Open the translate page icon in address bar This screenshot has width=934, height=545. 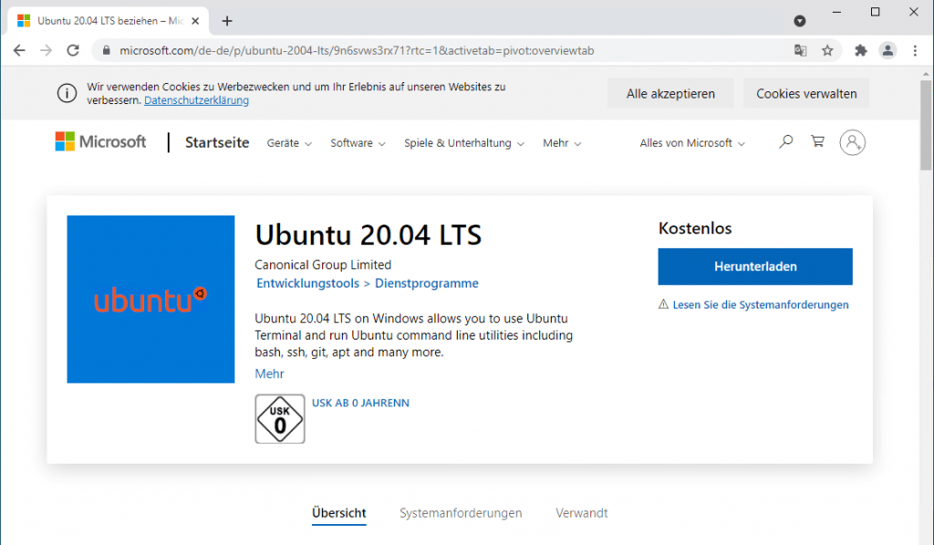point(800,51)
